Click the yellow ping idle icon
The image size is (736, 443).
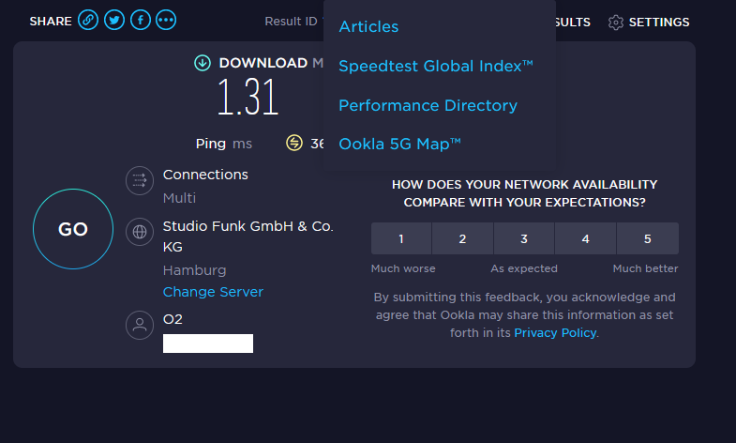294,143
